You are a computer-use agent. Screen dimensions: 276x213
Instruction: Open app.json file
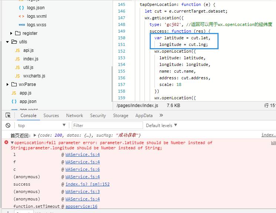click(28, 101)
